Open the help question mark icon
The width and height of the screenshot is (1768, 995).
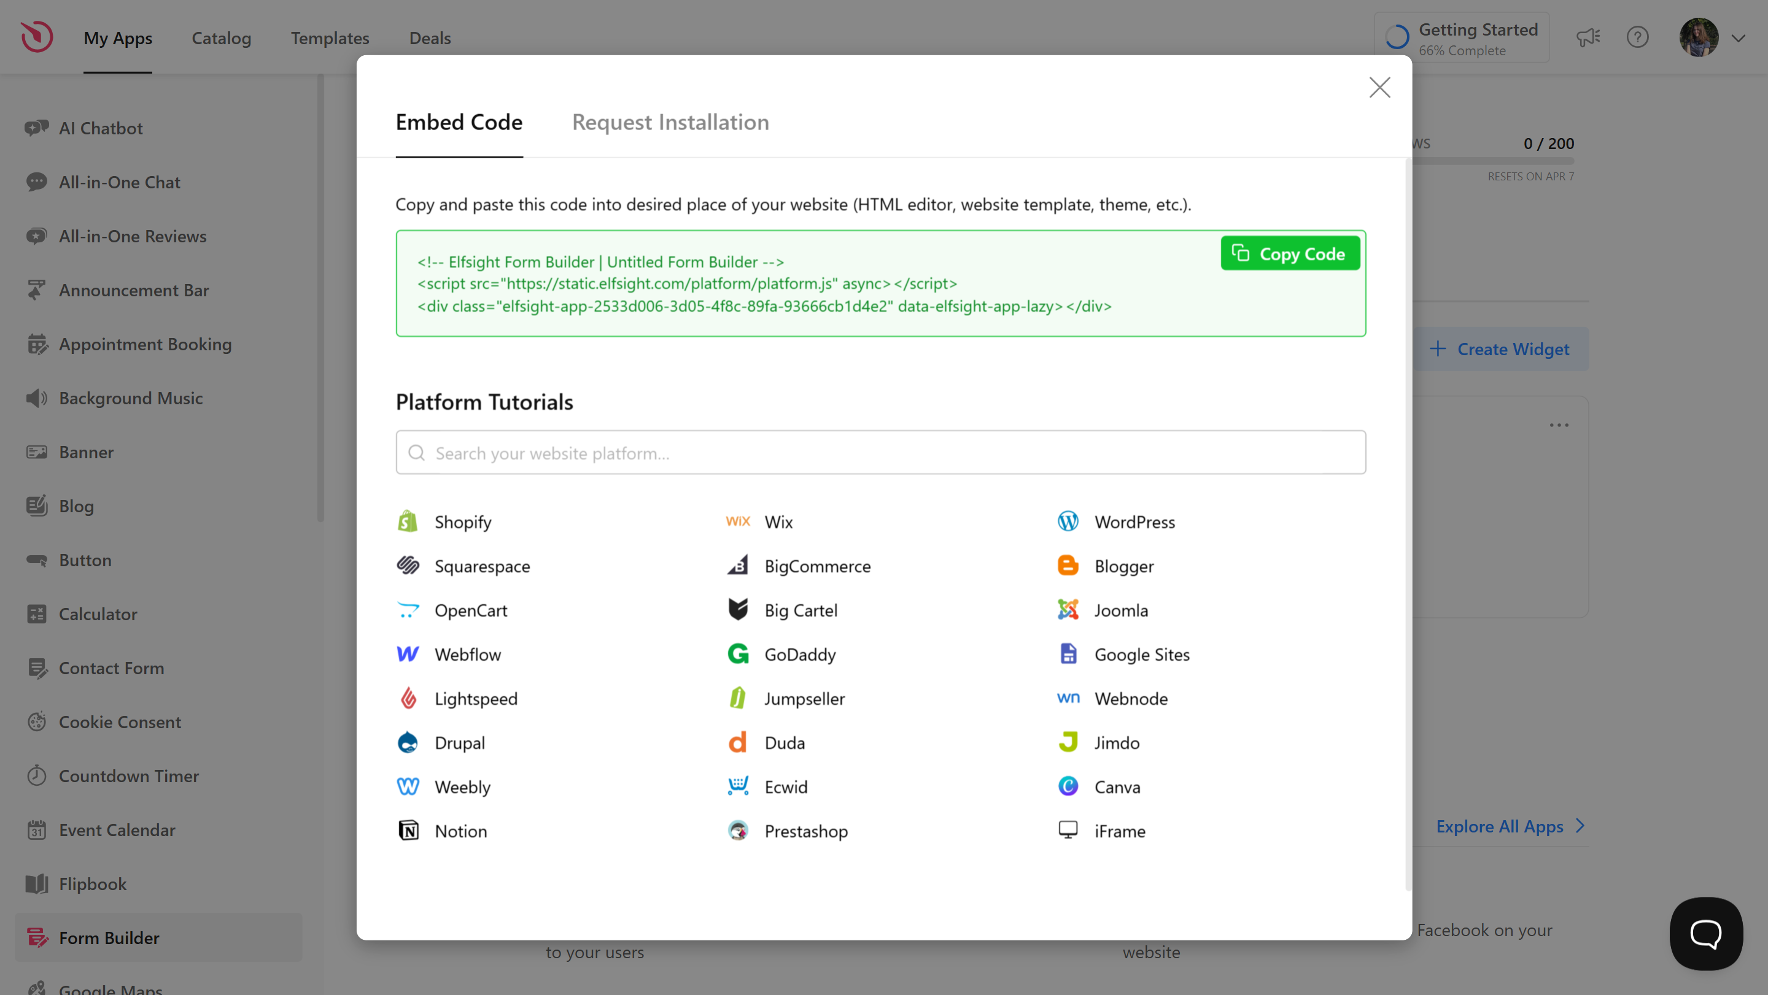point(1638,37)
